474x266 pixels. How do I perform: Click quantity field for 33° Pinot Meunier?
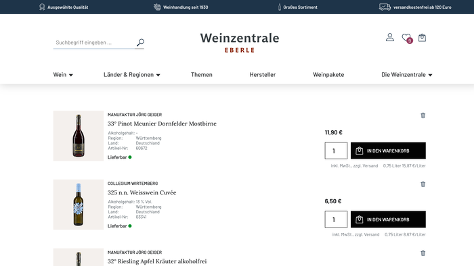click(x=336, y=151)
